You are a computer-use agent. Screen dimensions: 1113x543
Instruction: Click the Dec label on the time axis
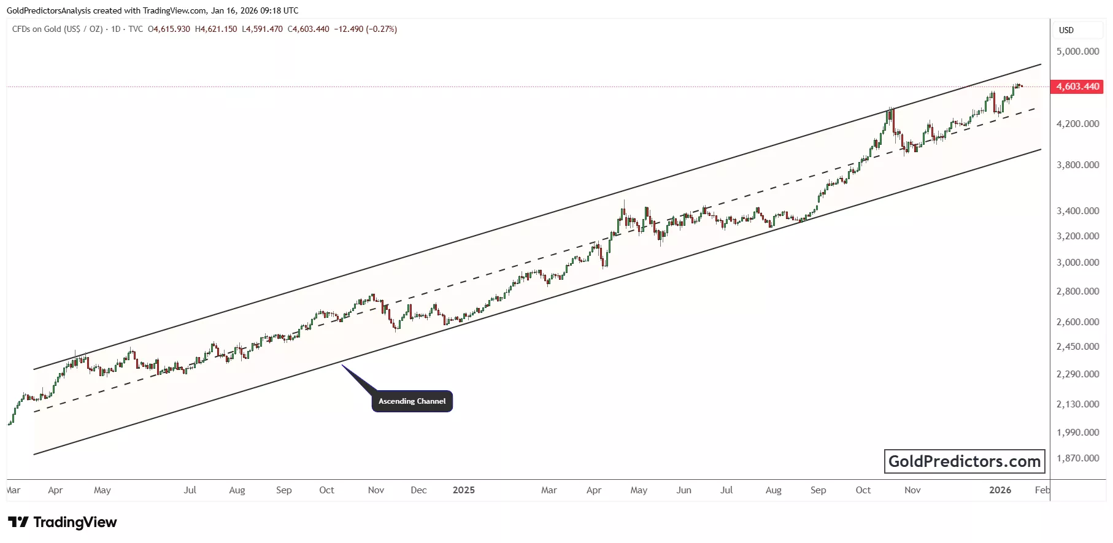[418, 490]
